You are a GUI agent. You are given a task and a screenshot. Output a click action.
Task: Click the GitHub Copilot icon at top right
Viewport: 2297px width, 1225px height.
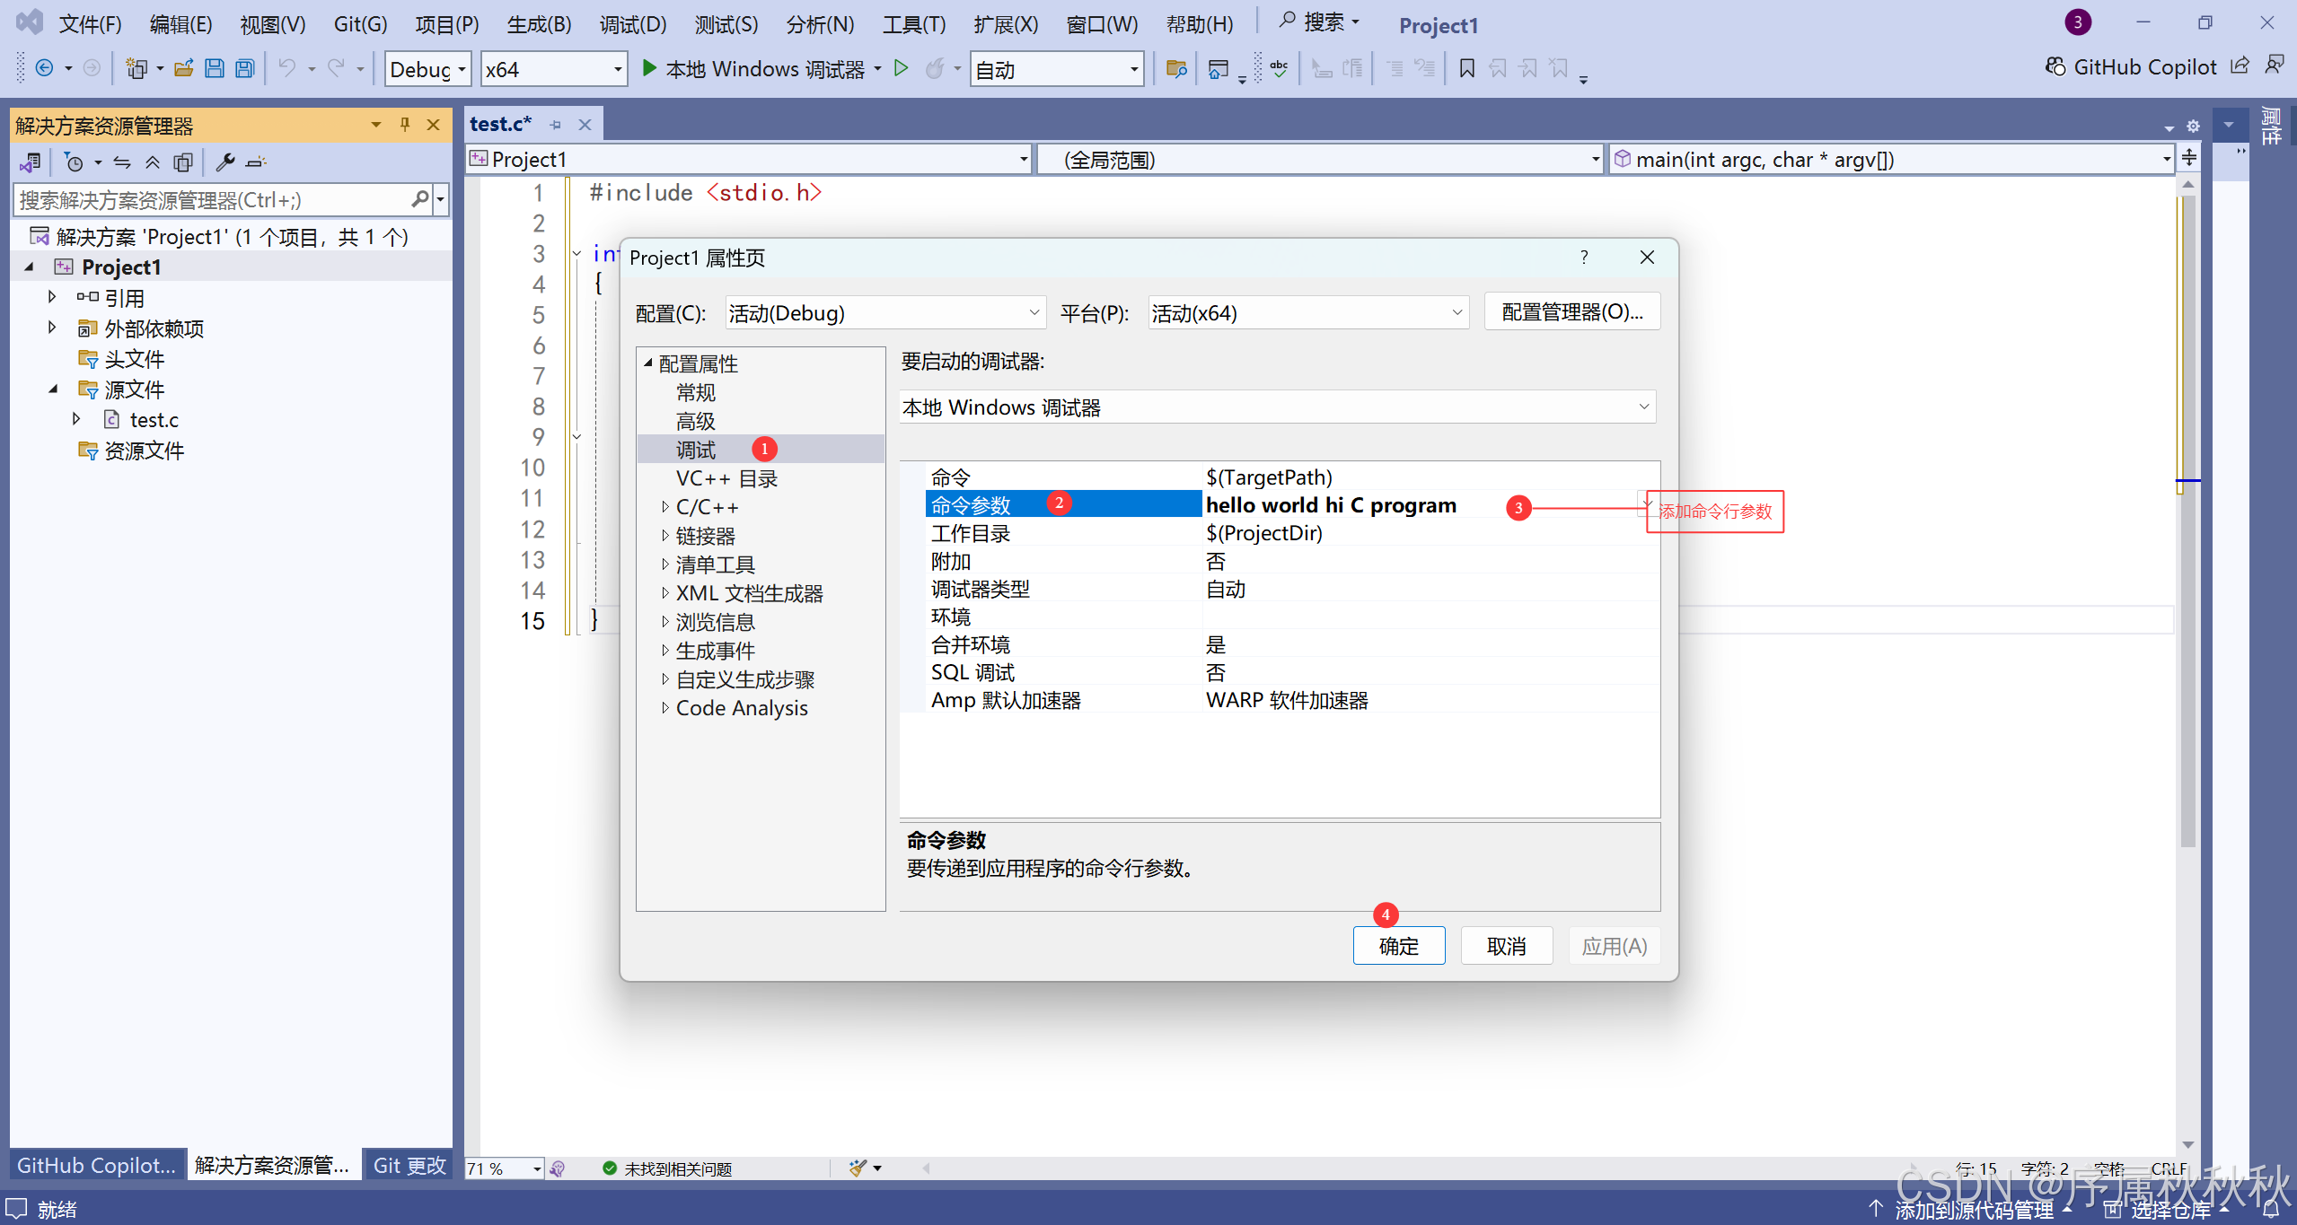click(2055, 67)
